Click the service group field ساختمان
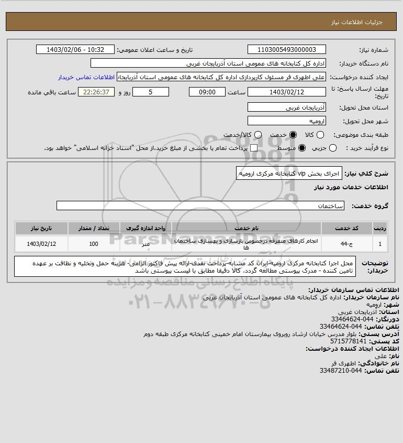 point(200,206)
